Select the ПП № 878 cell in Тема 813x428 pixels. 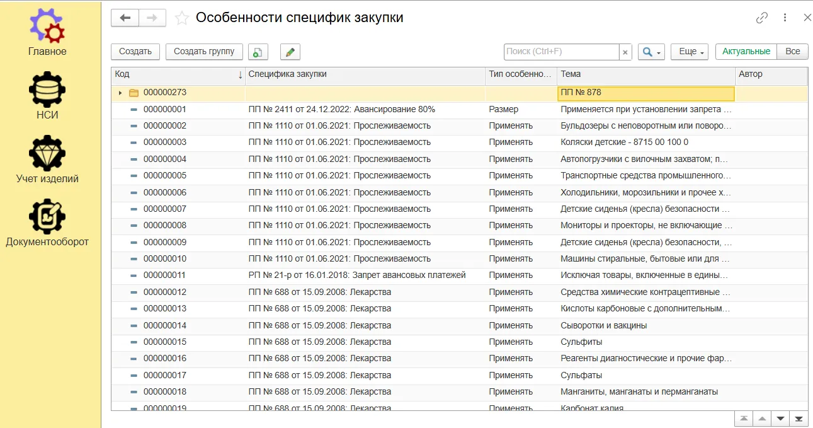click(646, 93)
